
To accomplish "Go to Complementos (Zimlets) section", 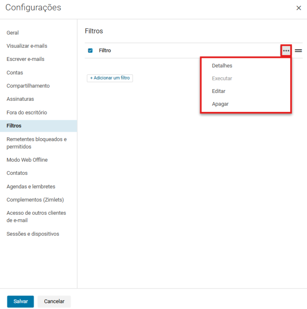I will click(35, 200).
